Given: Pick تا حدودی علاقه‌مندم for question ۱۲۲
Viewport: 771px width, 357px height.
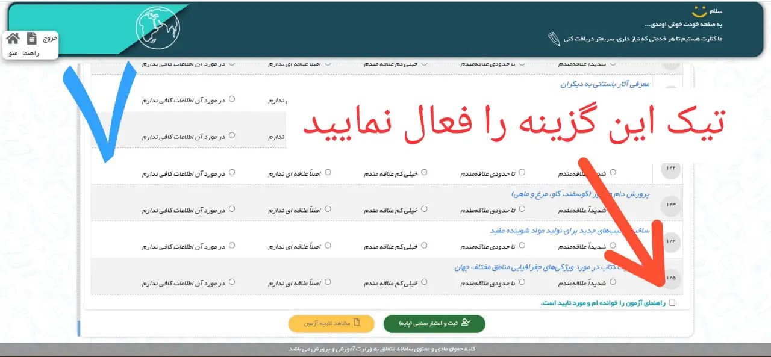Looking at the screenshot, I should [522, 172].
